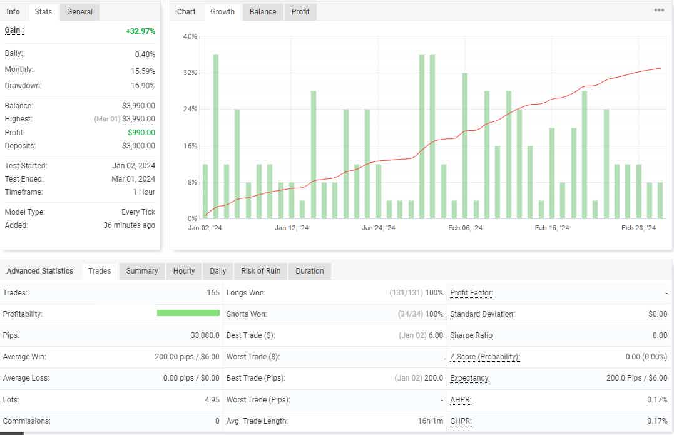Image resolution: width=674 pixels, height=435 pixels.
Task: View the Duration tab
Action: coord(310,271)
